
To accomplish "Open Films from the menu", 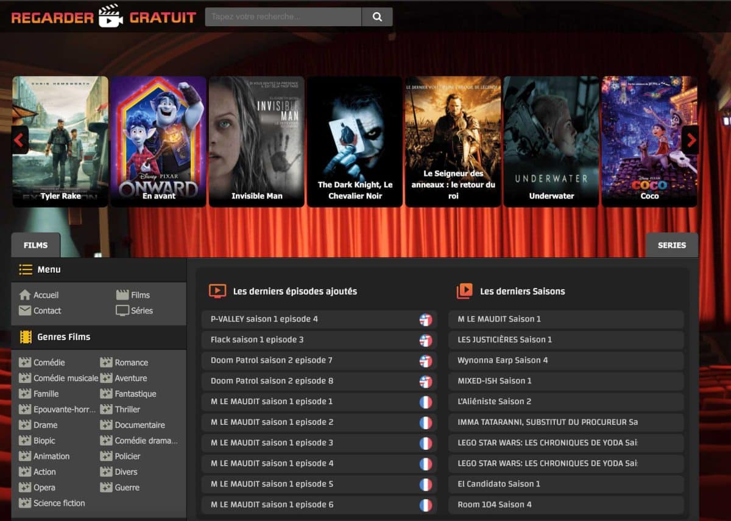I will pyautogui.click(x=140, y=295).
